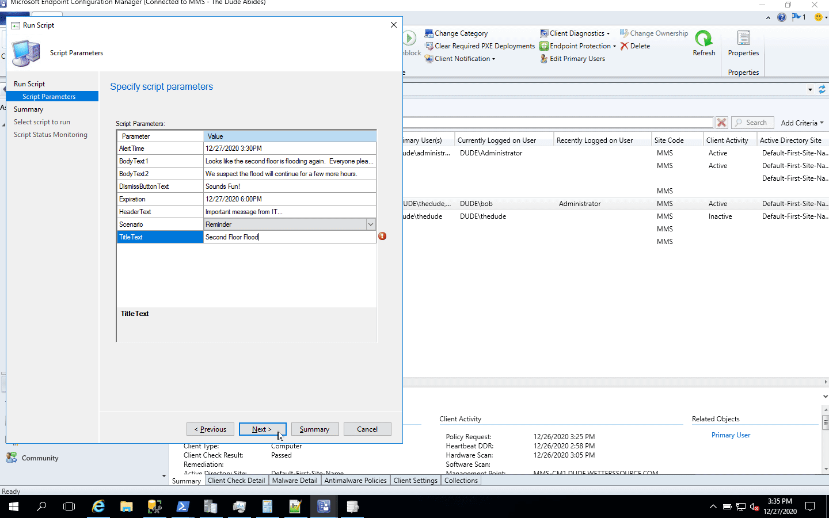The width and height of the screenshot is (829, 518).
Task: Click the green Refresh icon
Action: 703,39
